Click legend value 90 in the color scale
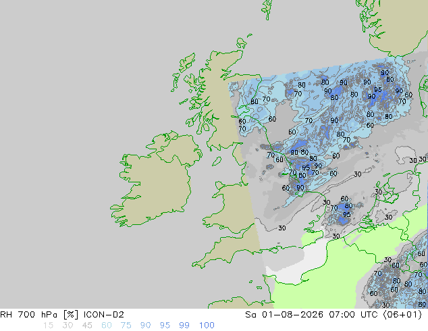 point(145,326)
